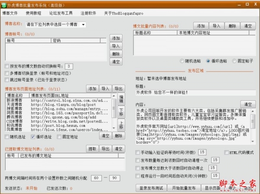The height and width of the screenshot is (194, 260).
Task: Open the 使用教程 menu
Action: 33,13
